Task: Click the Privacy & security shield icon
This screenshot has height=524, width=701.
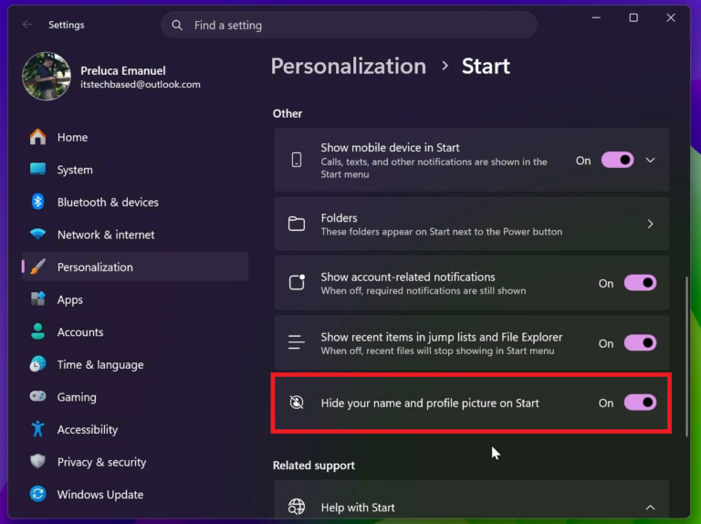Action: pyautogui.click(x=38, y=461)
